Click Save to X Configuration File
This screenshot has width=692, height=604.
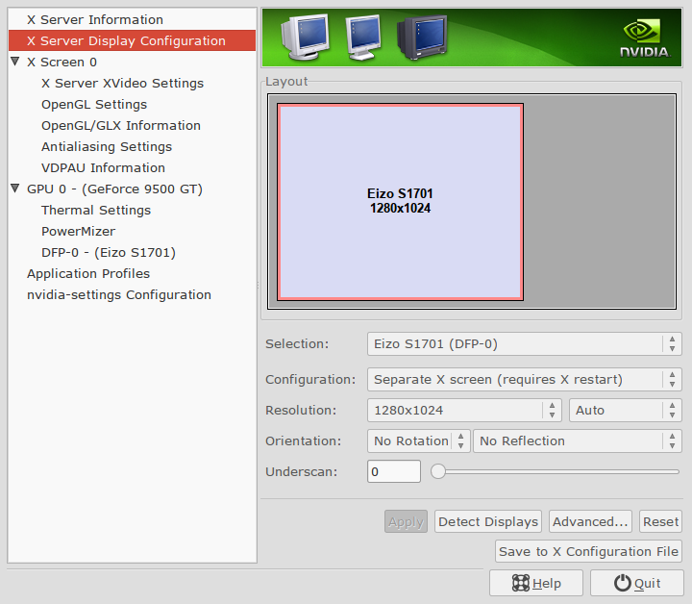click(x=588, y=551)
